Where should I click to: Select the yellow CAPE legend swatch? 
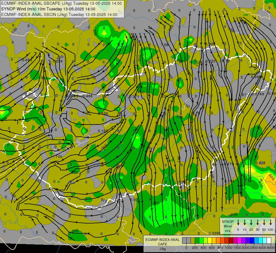pyautogui.click(x=210, y=241)
